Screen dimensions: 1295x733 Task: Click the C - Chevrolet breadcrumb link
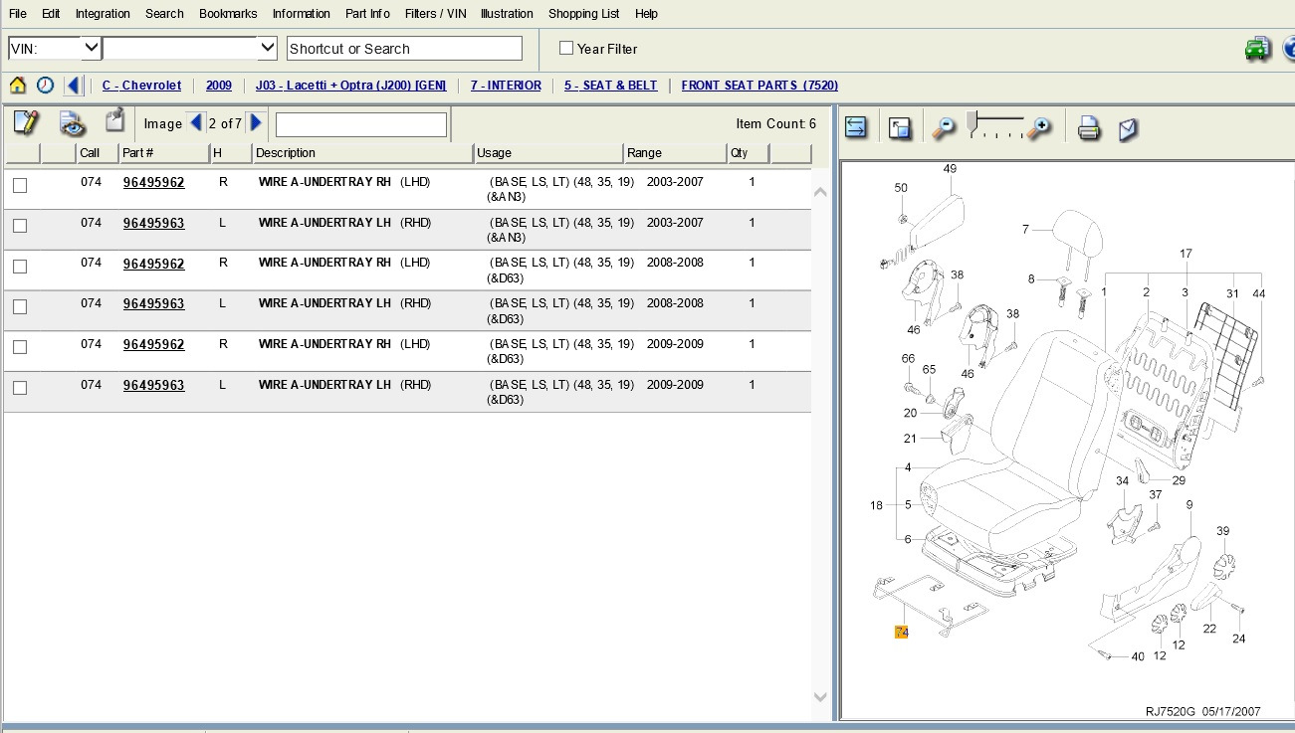click(141, 86)
